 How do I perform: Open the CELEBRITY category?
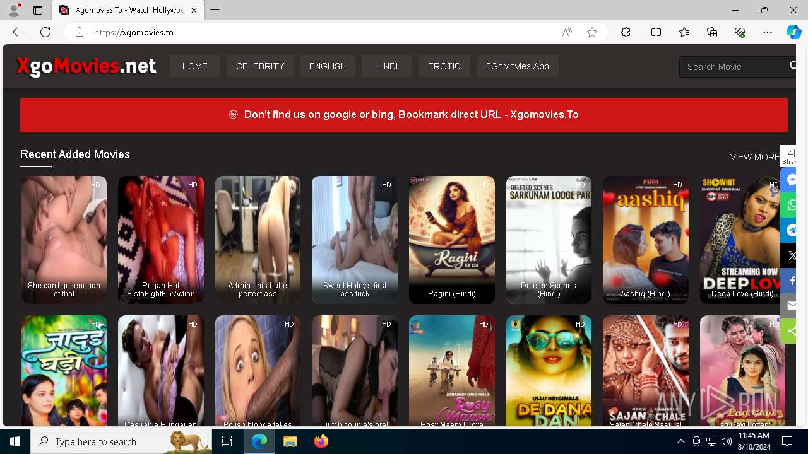pos(260,66)
